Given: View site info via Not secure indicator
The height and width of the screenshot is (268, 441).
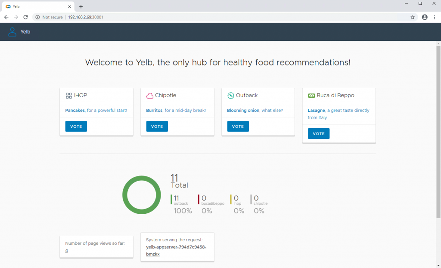Looking at the screenshot, I should (49, 17).
